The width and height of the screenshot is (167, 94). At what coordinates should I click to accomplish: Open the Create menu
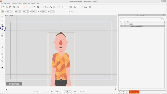[9, 4]
